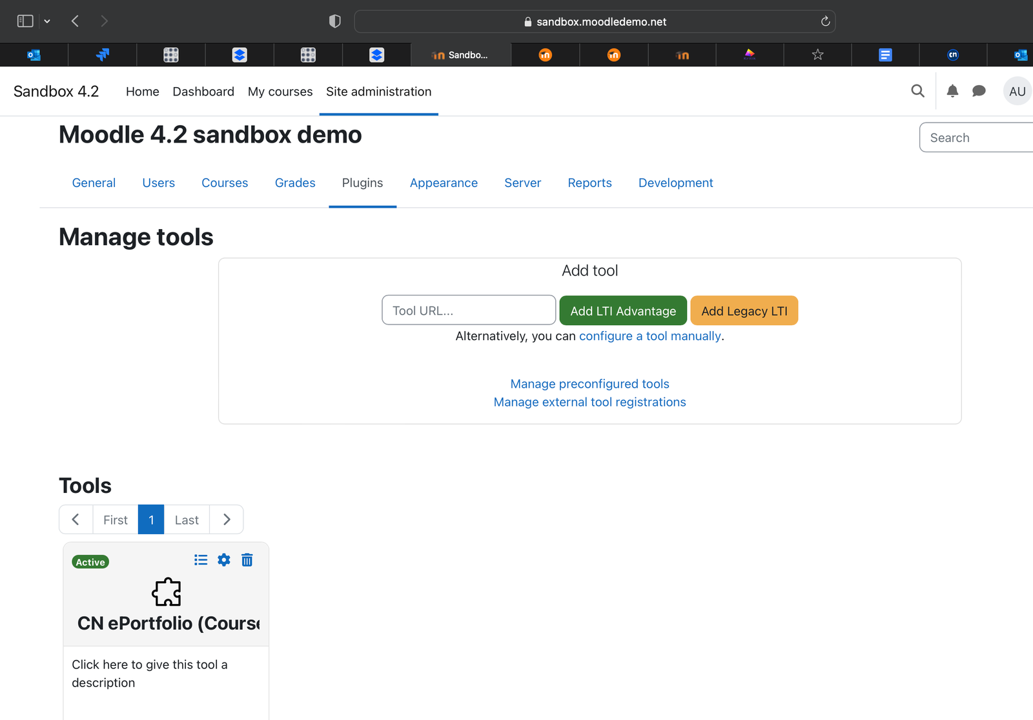The image size is (1033, 720).
Task: Delete the CN ePortfolio tool via trash icon
Action: 247,560
